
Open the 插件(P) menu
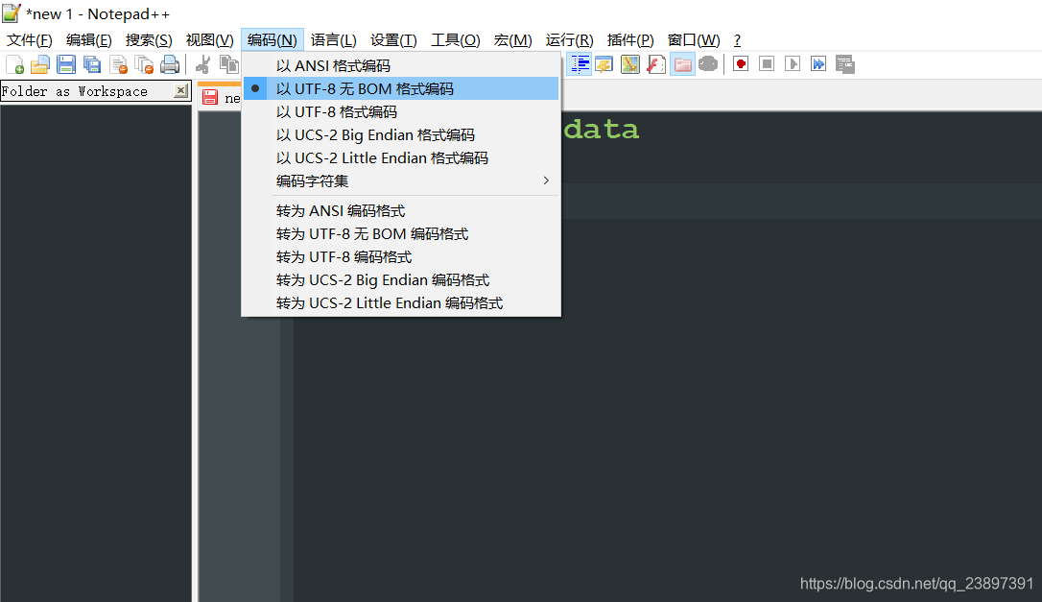(x=630, y=40)
